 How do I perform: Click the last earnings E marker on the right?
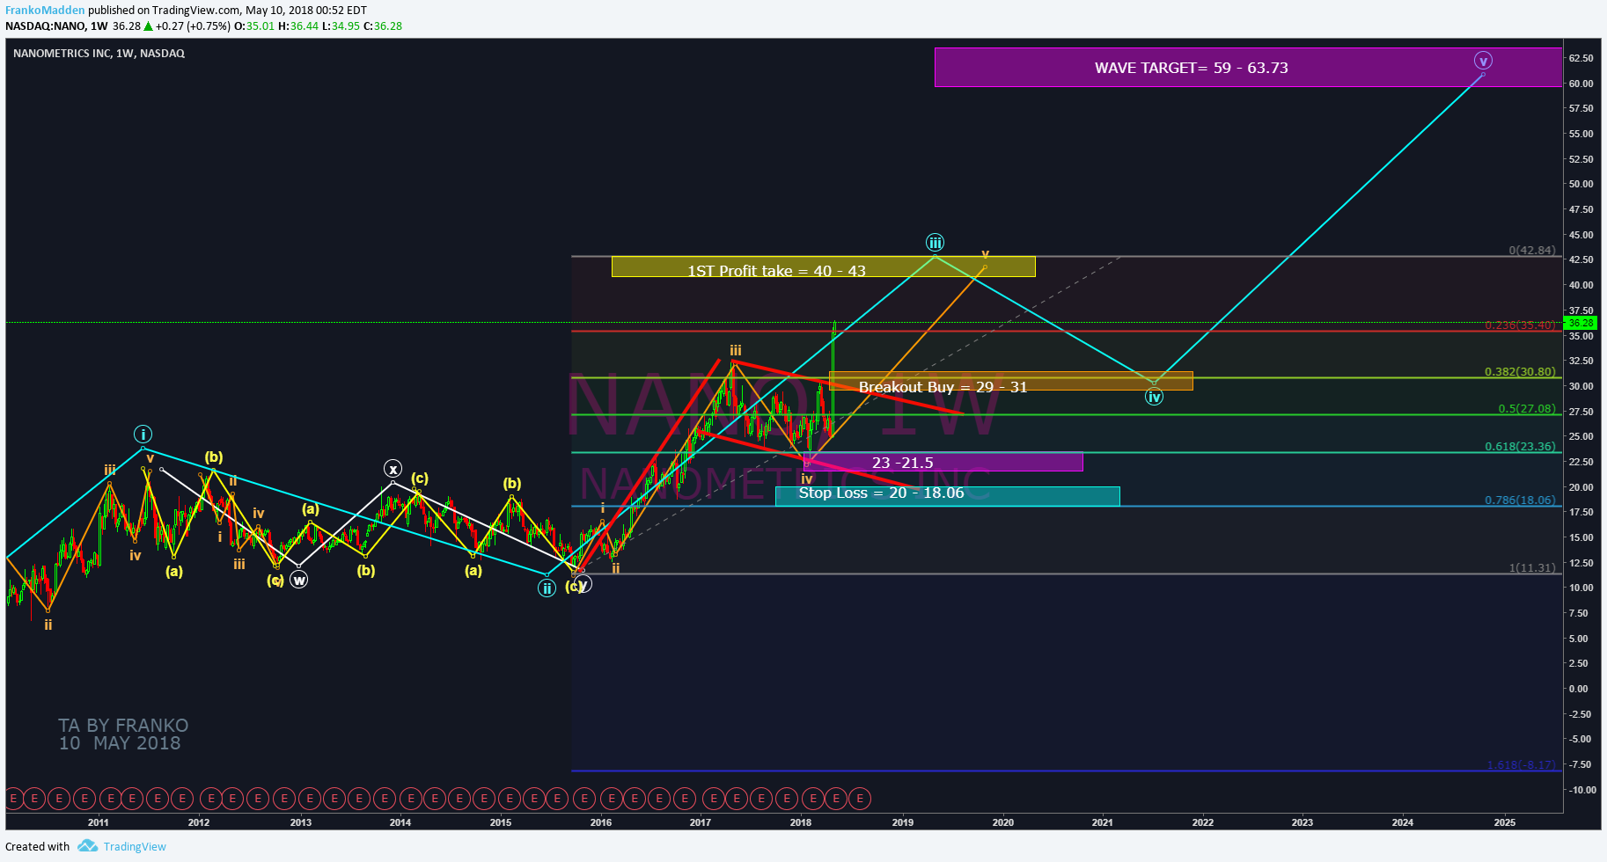pos(860,799)
